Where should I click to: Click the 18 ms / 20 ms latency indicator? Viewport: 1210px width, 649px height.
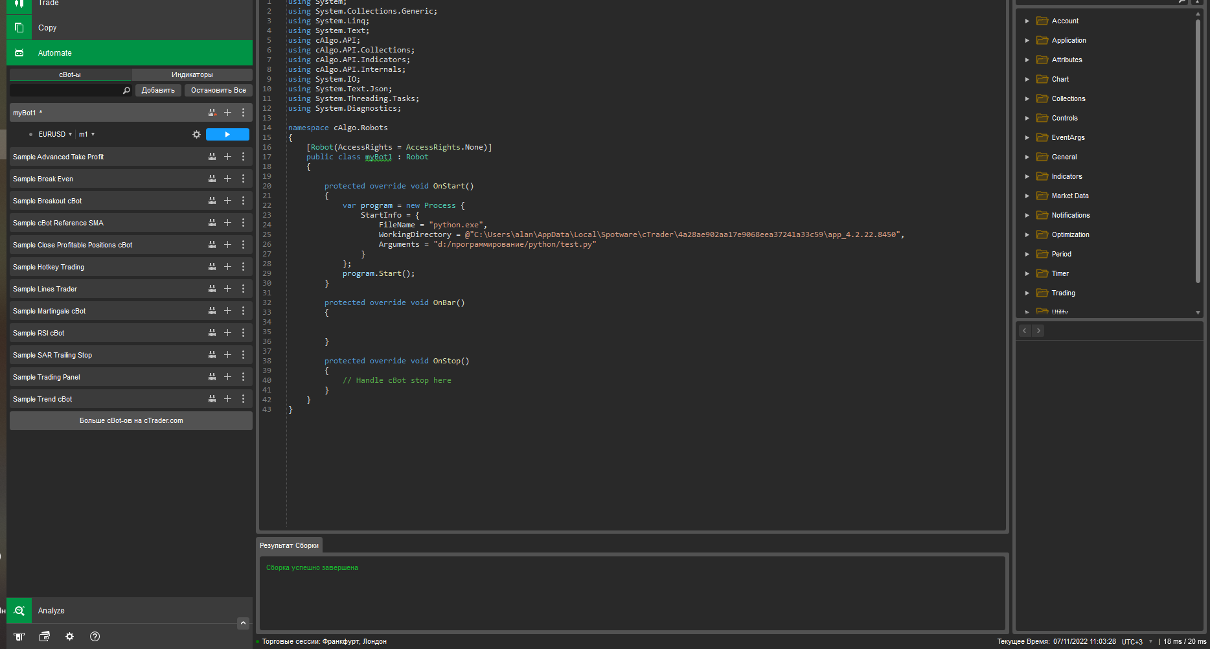click(x=1185, y=642)
